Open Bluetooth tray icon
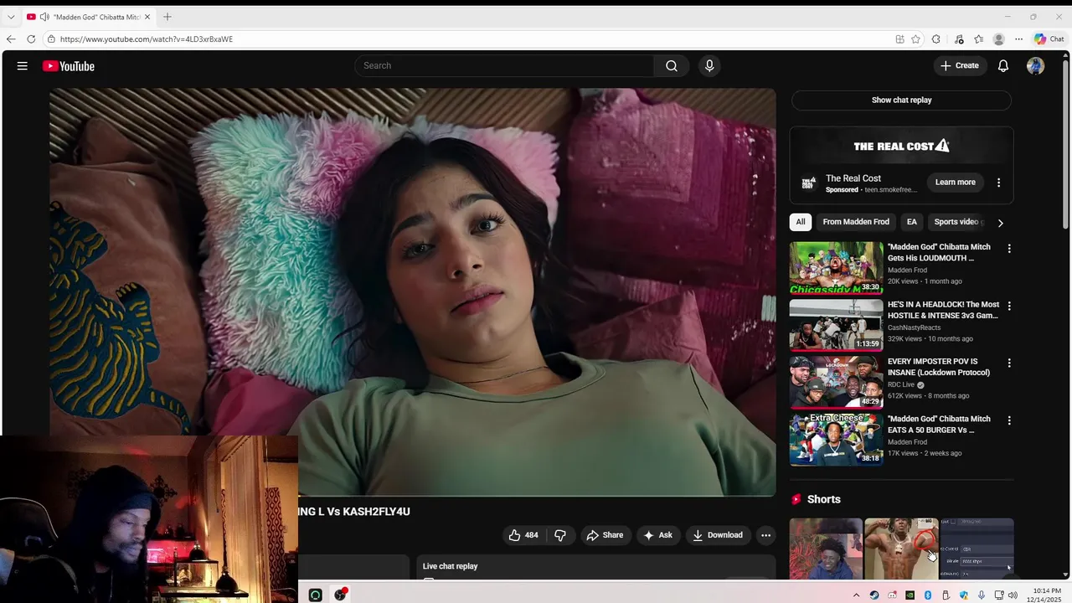The height and width of the screenshot is (603, 1072). tap(928, 595)
